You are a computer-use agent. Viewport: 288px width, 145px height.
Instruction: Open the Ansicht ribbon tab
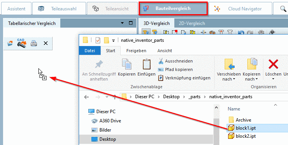pos(165,51)
